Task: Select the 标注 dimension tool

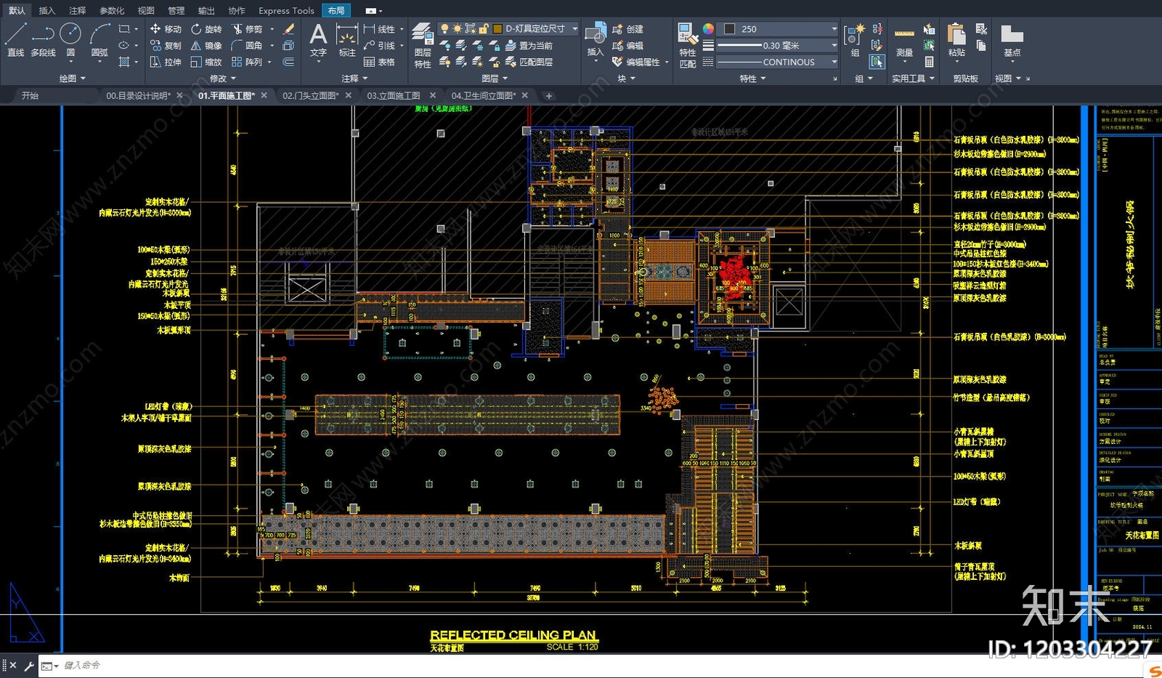Action: click(347, 40)
